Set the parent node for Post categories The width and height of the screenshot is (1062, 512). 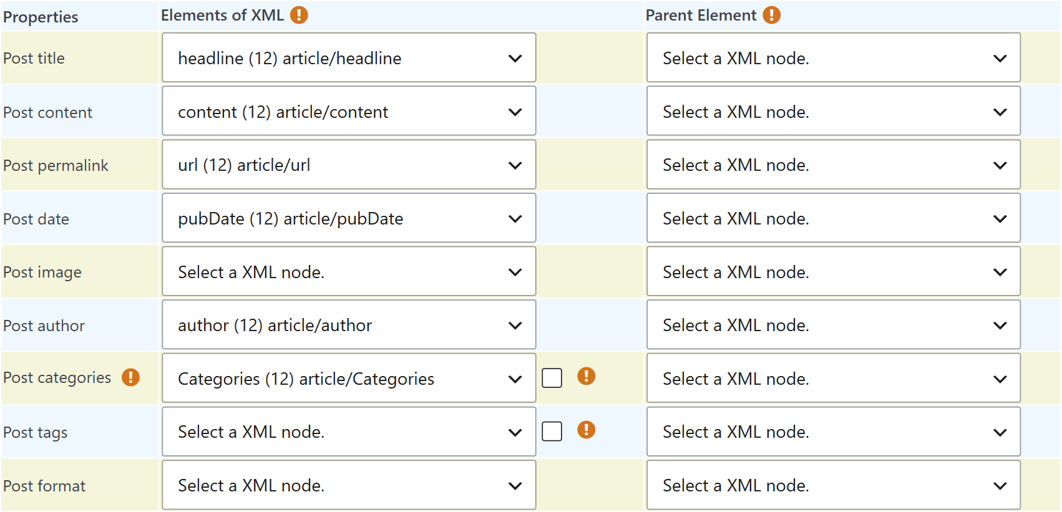[x=834, y=379]
